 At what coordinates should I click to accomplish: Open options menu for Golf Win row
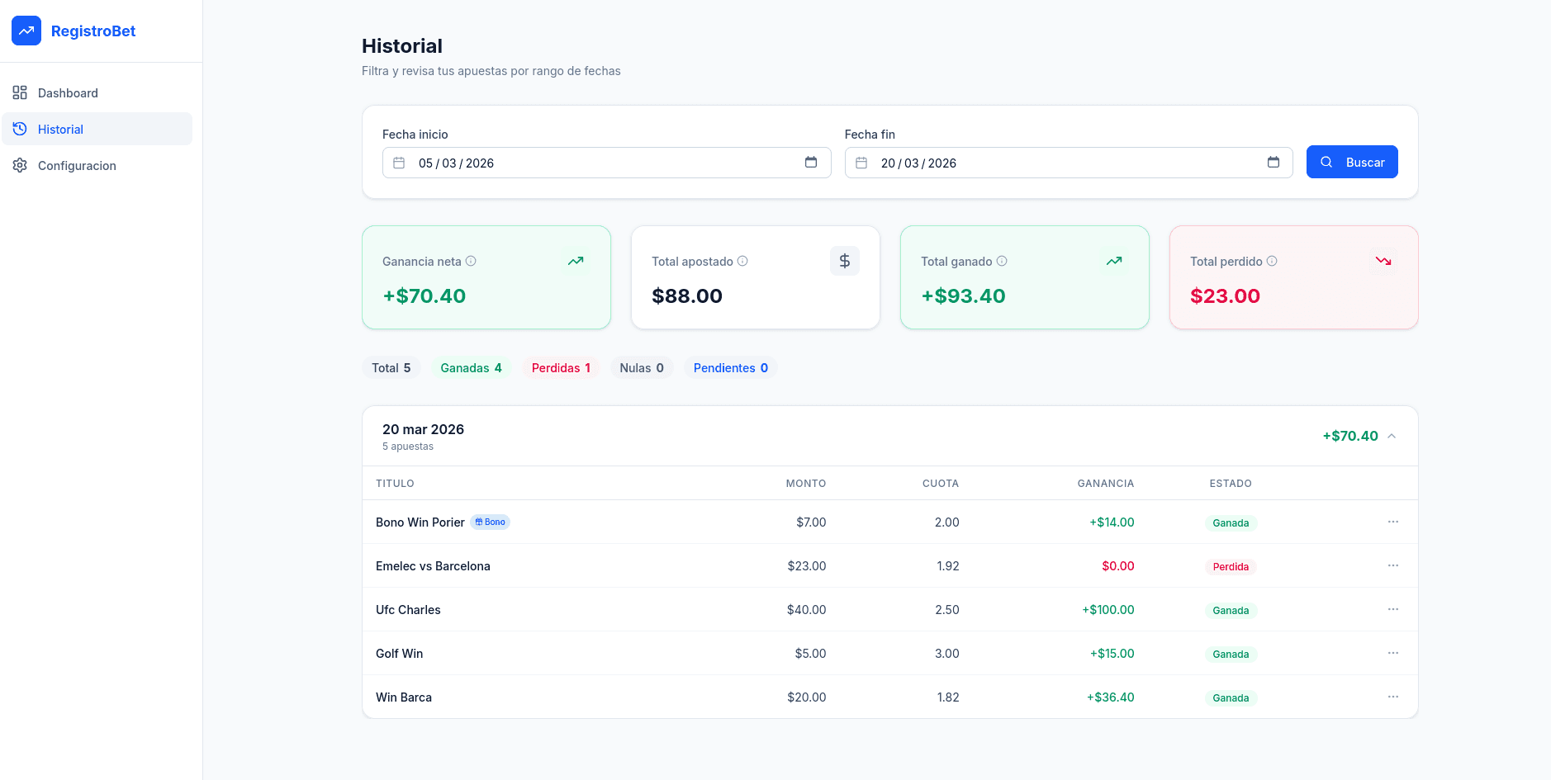tap(1393, 653)
